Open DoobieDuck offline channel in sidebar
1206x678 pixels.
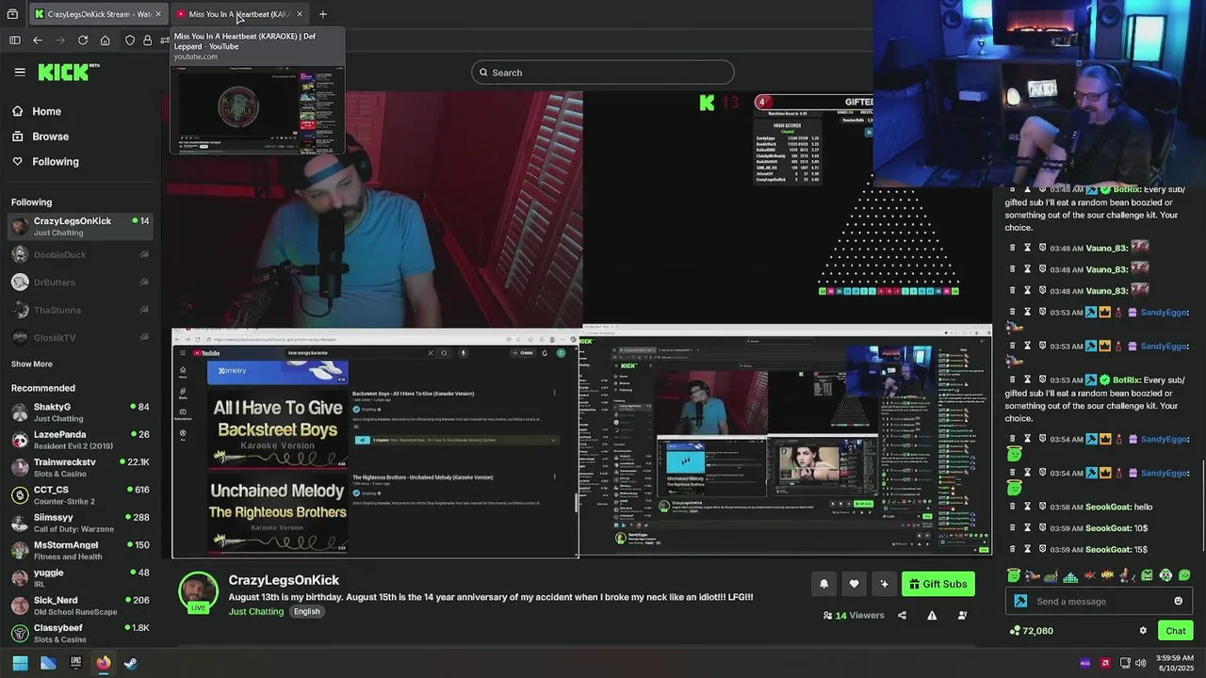[x=80, y=254]
